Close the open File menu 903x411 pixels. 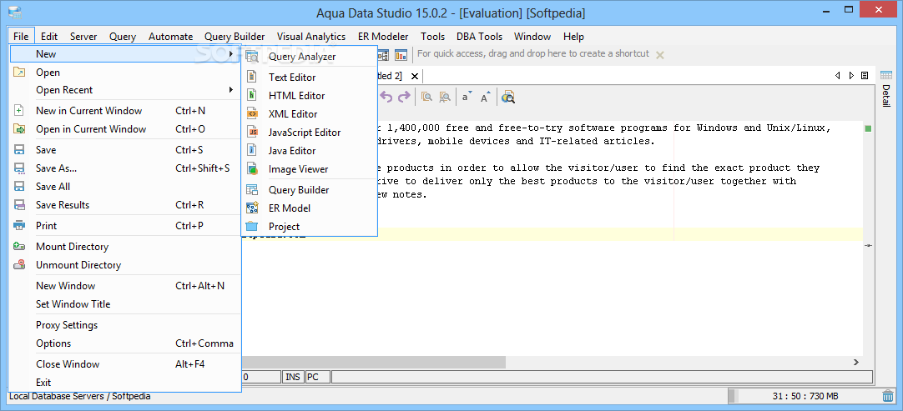click(x=22, y=37)
